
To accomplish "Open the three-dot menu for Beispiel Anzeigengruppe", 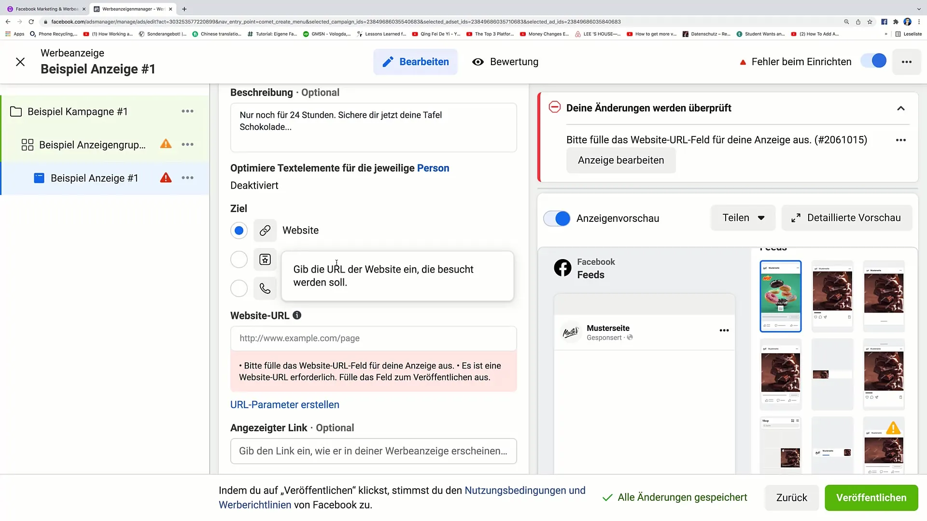I will pyautogui.click(x=187, y=145).
